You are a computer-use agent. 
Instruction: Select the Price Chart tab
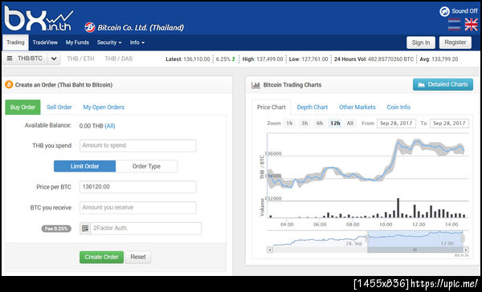272,107
